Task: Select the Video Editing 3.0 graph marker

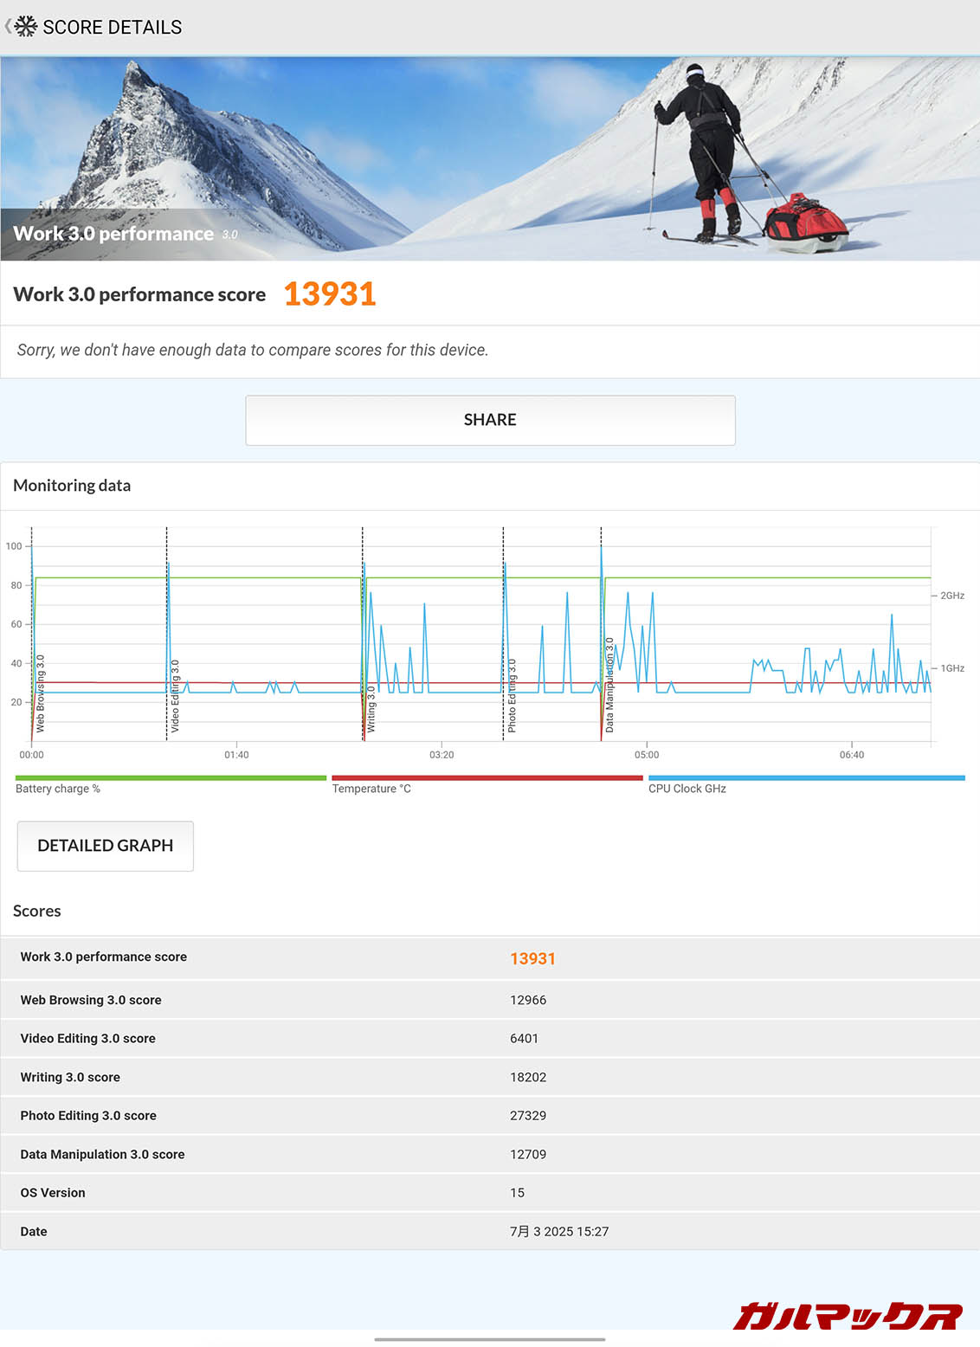Action: 175,696
